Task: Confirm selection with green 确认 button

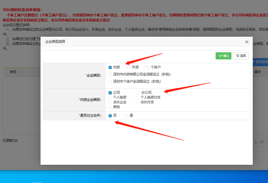Action: tap(224, 56)
